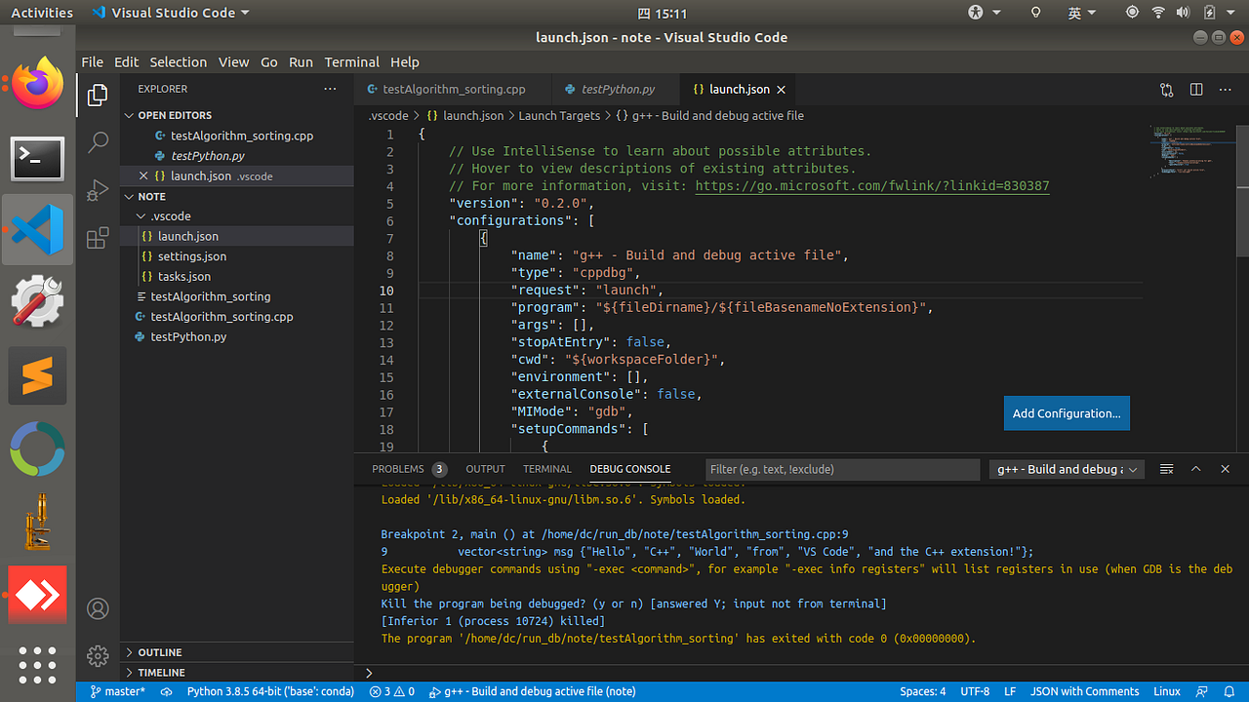Switch to the testPython.py editor tab

(x=615, y=89)
